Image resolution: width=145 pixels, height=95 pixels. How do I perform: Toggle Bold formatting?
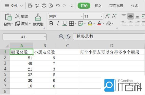tap(51, 23)
